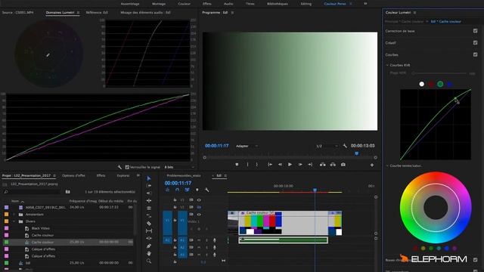Open 8 bits scope depth dropdown
Image resolution: width=484 pixels, height=272 pixels.
pos(179,167)
